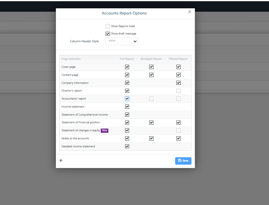Click the Accounts Report Options title
The height and width of the screenshot is (205, 269).
124,13
